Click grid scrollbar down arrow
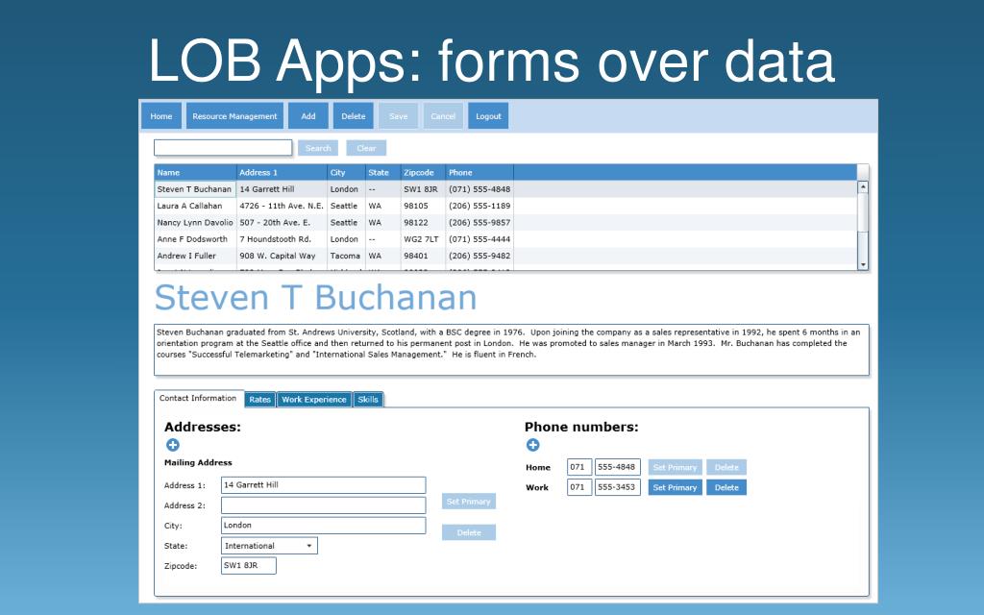The image size is (984, 615). click(863, 265)
